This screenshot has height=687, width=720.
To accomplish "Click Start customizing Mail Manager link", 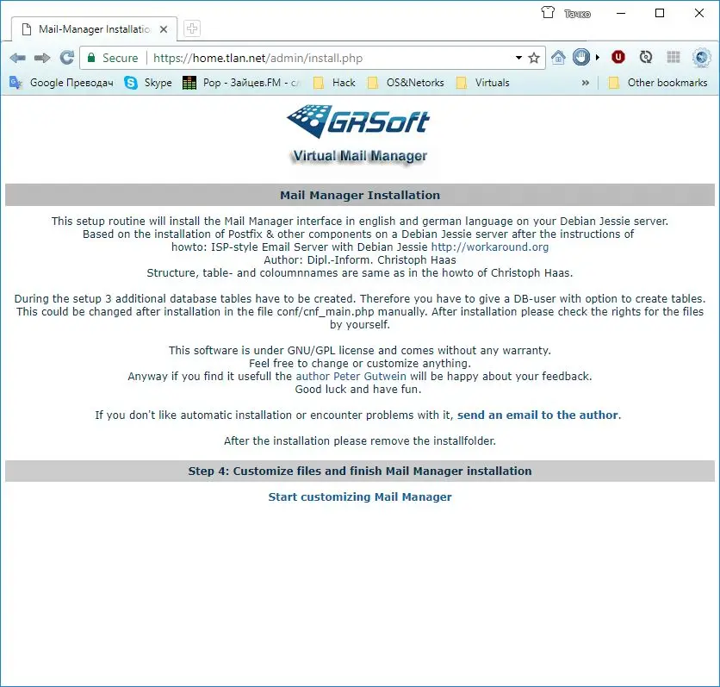I will [x=360, y=497].
